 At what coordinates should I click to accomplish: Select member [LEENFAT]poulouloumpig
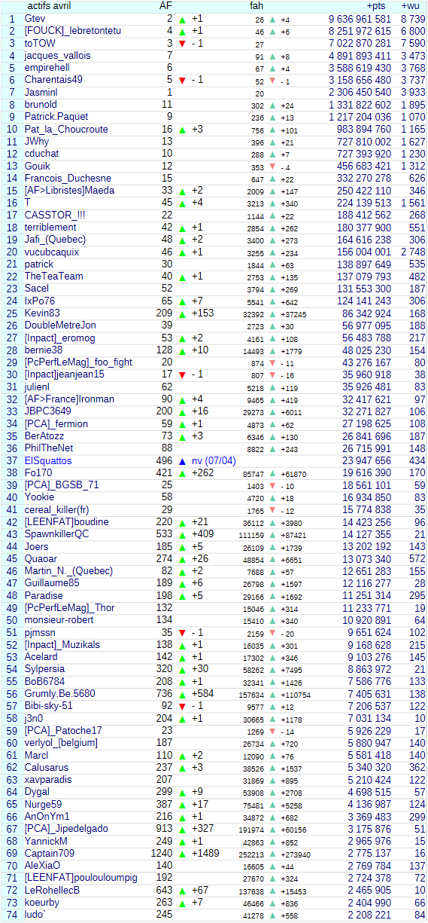[x=80, y=877]
